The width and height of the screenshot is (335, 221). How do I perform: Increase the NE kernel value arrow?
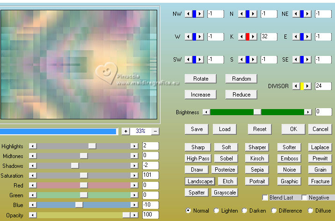[x=307, y=14]
